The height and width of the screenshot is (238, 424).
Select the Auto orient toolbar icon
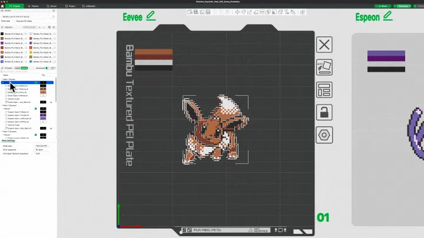pyautogui.click(x=202, y=12)
